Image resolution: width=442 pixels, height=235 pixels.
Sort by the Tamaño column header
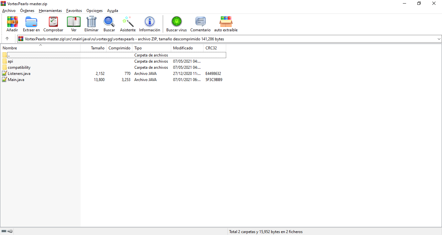pyautogui.click(x=94, y=48)
